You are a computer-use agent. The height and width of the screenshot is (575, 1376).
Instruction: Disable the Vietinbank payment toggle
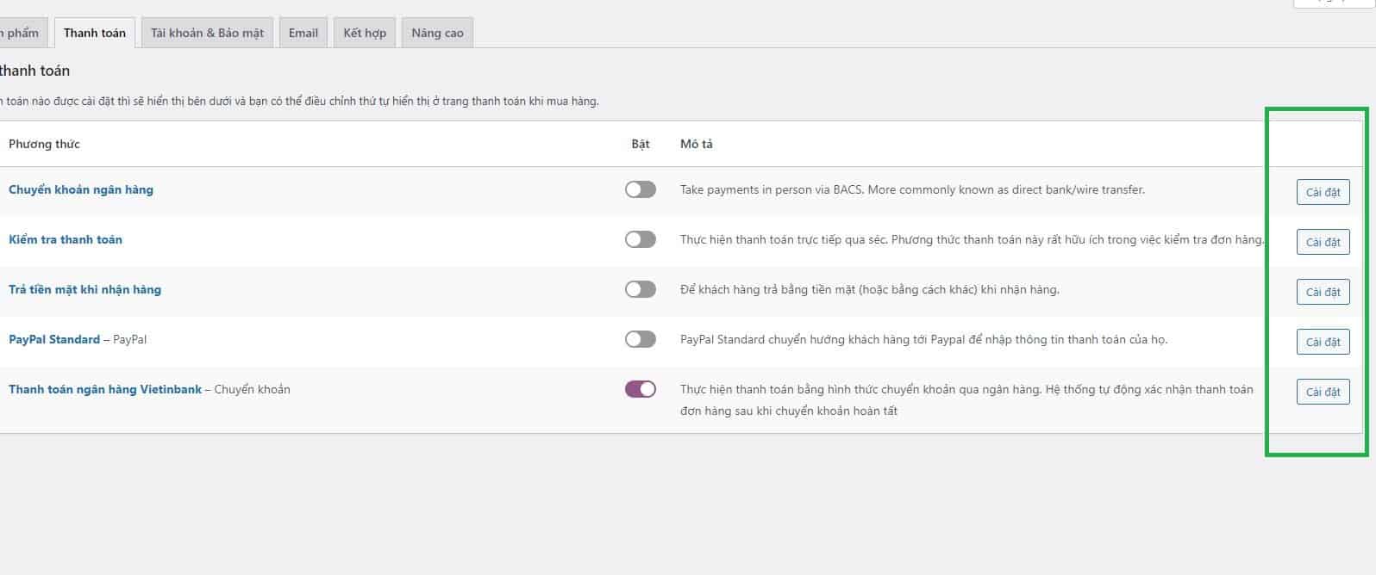point(641,389)
